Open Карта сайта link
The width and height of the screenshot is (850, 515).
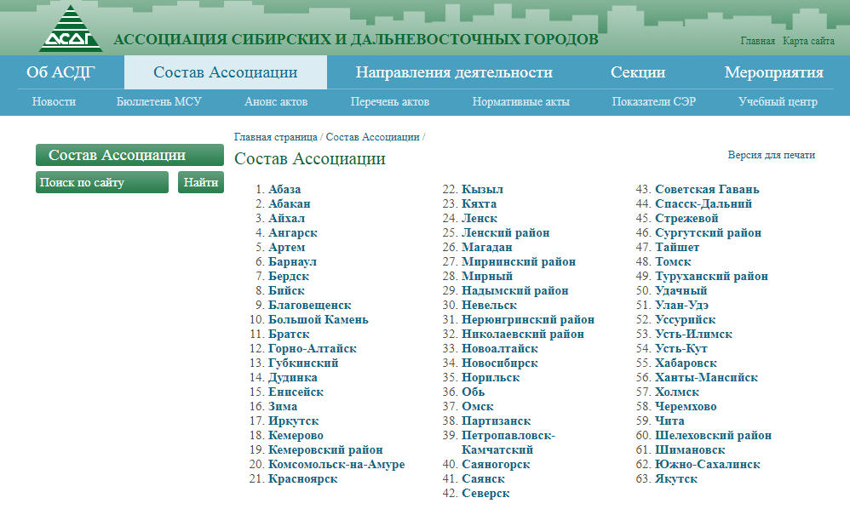[808, 41]
